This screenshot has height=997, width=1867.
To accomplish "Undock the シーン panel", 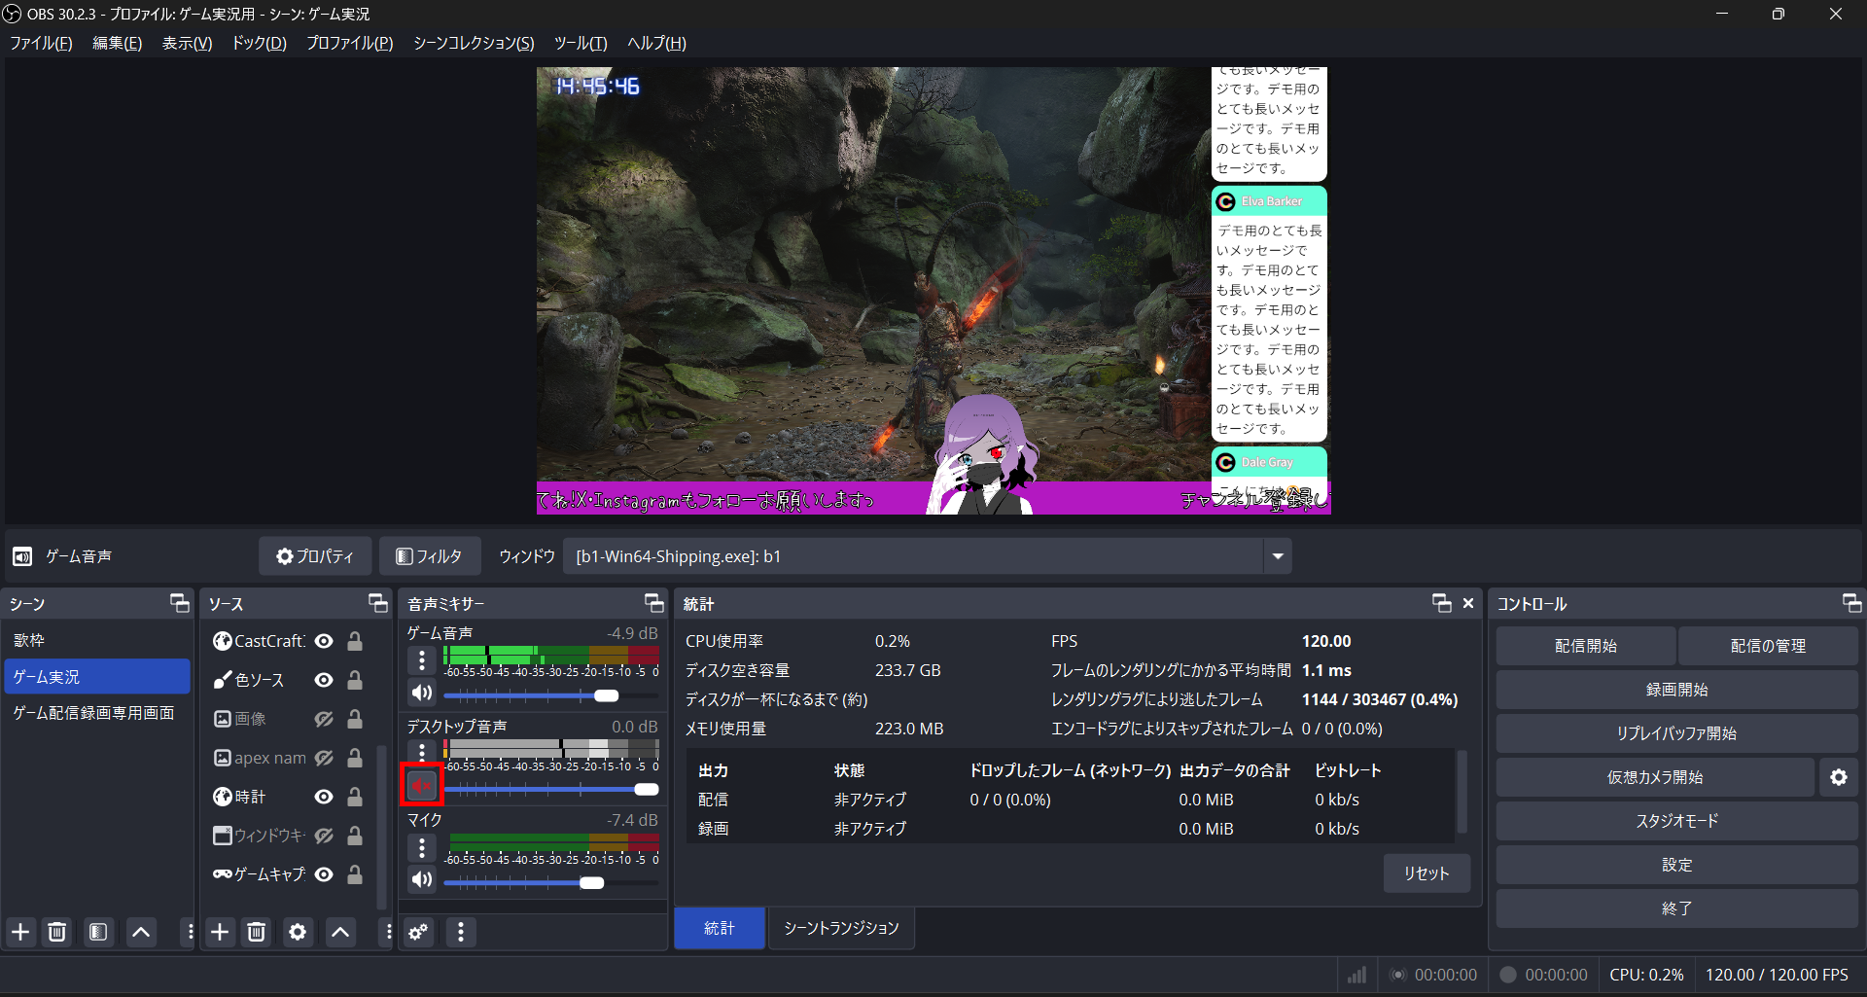I will [180, 603].
